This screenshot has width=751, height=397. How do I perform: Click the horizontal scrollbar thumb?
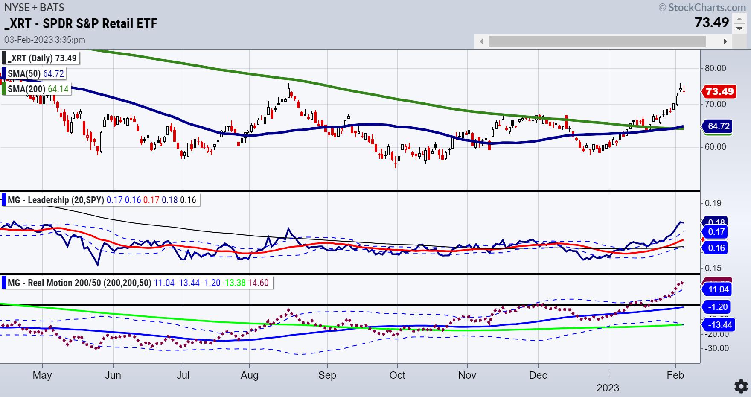pyautogui.click(x=597, y=41)
